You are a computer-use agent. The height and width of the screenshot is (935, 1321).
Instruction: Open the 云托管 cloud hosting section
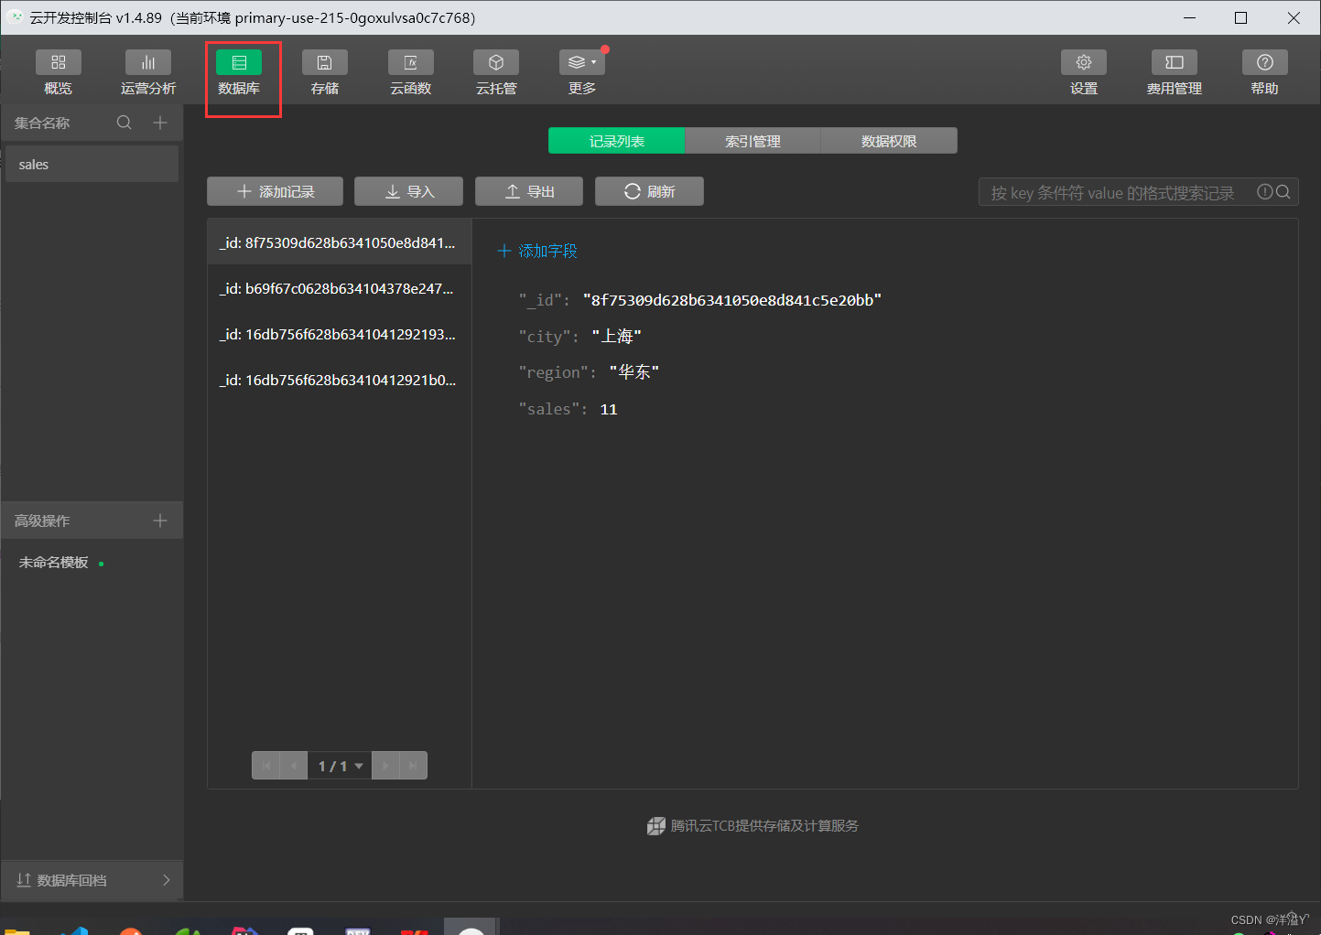[496, 73]
